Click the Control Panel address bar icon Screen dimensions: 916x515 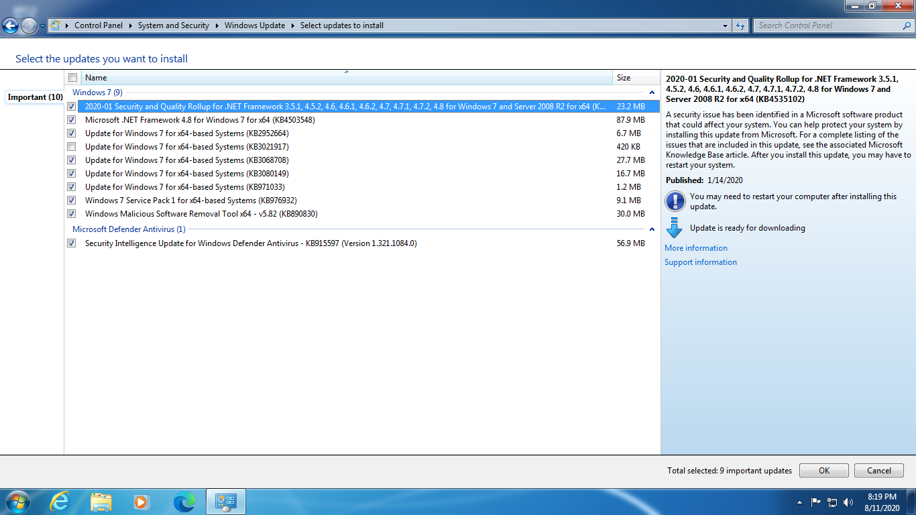56,25
